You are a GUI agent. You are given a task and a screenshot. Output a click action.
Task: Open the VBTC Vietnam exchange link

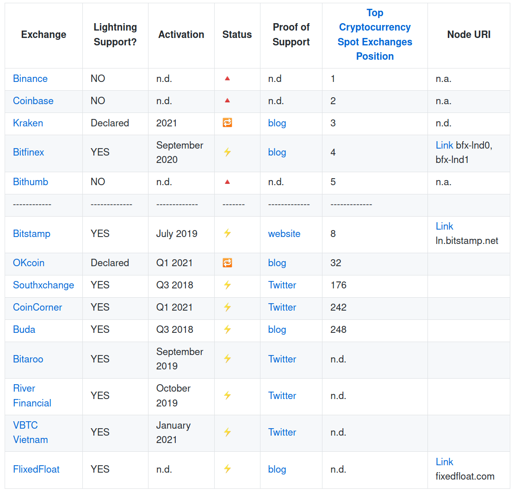pos(30,432)
